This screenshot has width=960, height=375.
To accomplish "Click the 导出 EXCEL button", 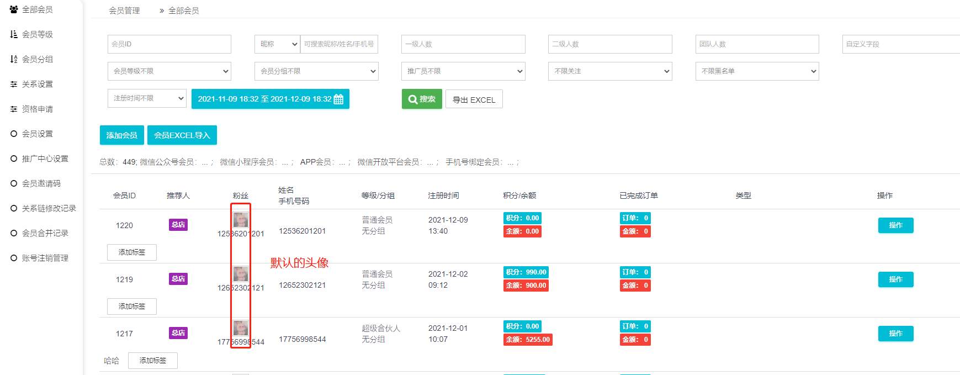I will pyautogui.click(x=474, y=99).
